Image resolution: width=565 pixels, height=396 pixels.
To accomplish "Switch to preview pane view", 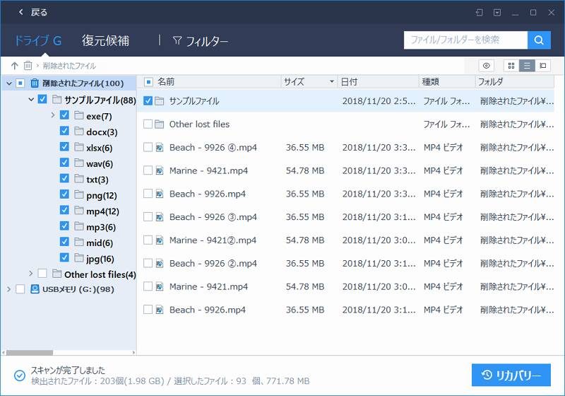I will click(542, 66).
